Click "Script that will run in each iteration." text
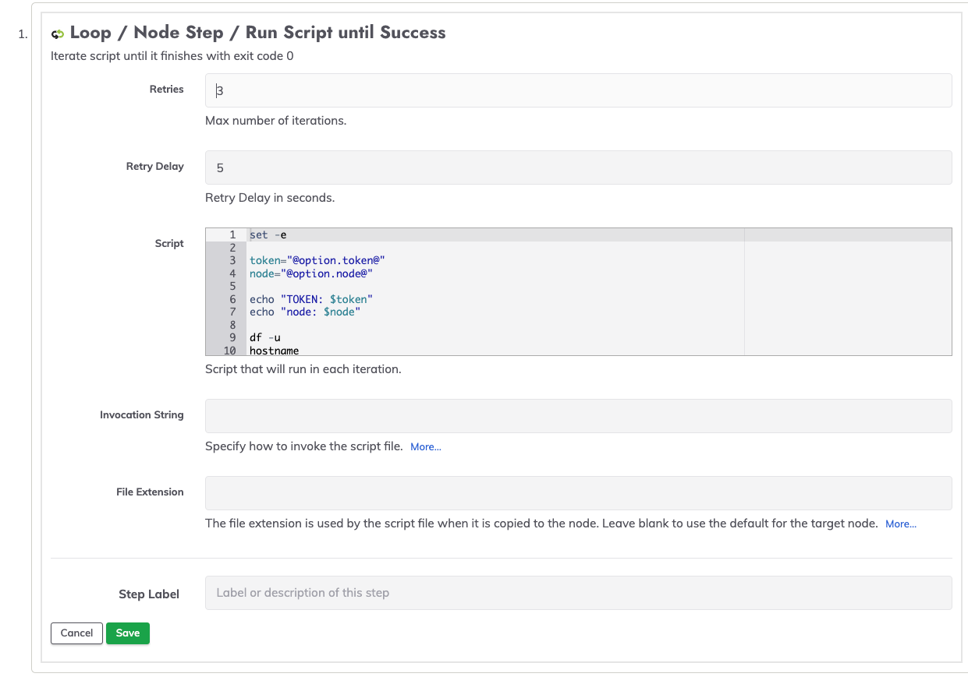968x684 pixels. click(303, 369)
